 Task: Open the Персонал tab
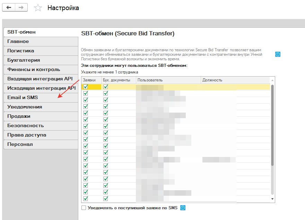click(41, 144)
